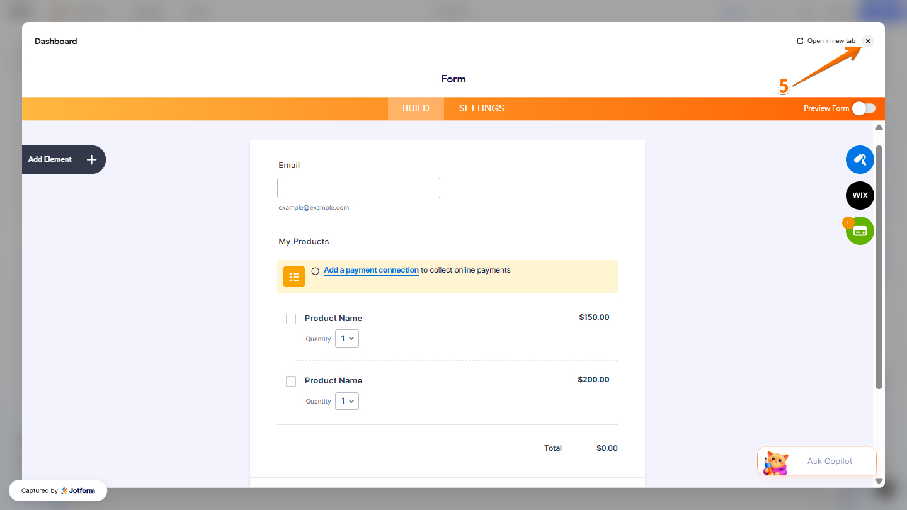The image size is (907, 510).
Task: Open the Ask Copilot button
Action: 817,462
